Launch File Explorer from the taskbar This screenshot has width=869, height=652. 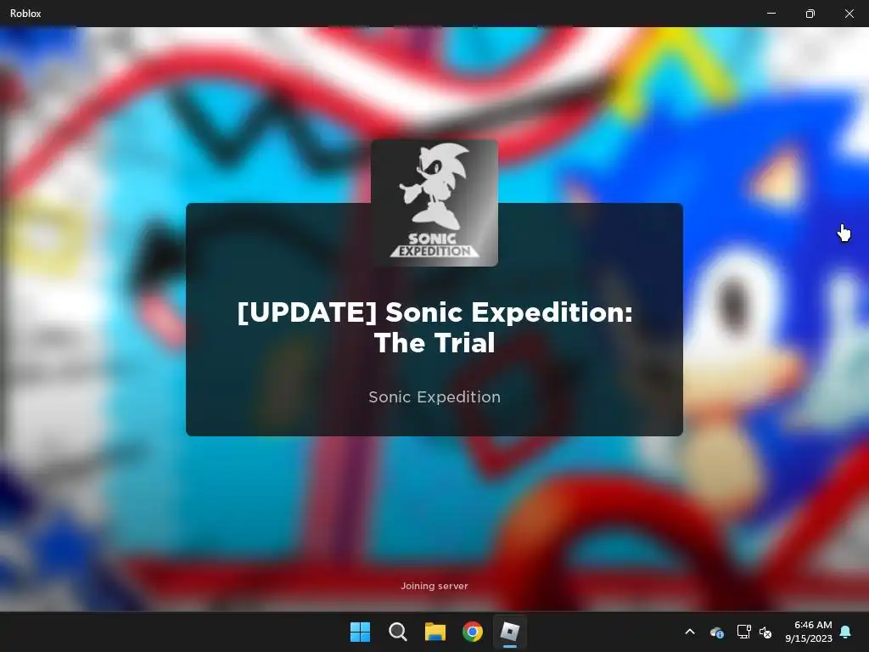coord(435,632)
